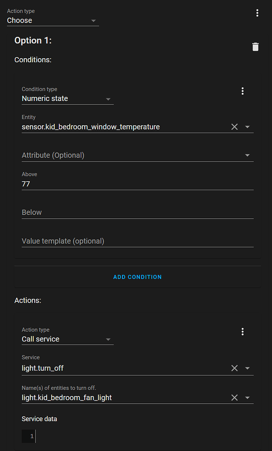
Task: Open the Call service action's three-dot menu
Action: (243, 331)
